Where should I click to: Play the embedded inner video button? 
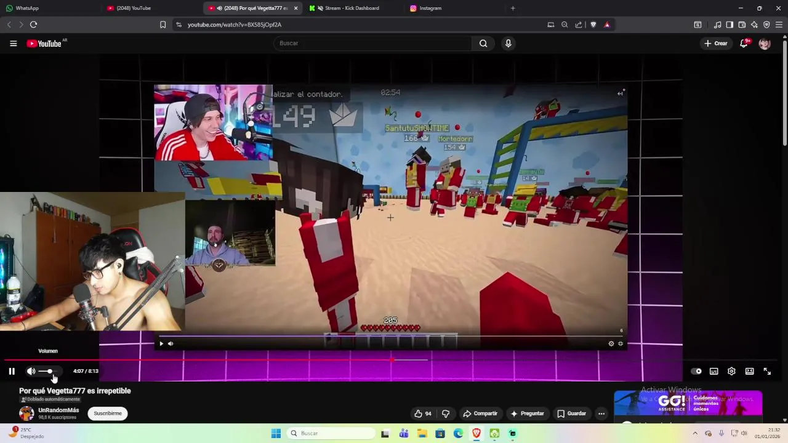161,344
